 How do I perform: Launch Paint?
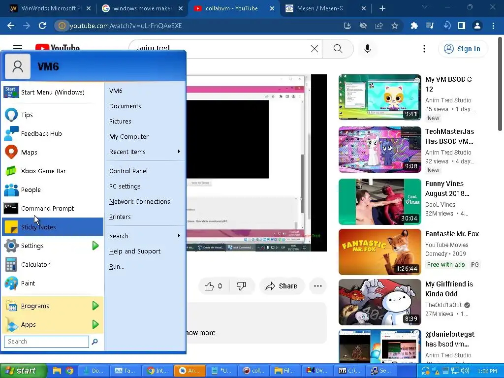tap(53, 283)
